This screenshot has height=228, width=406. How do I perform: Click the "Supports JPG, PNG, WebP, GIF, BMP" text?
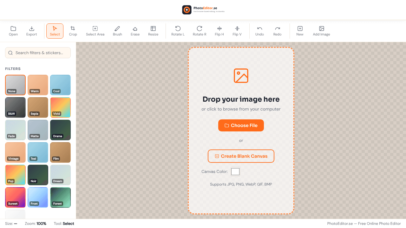coord(241,184)
